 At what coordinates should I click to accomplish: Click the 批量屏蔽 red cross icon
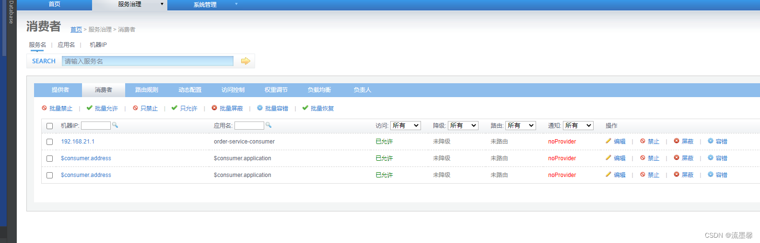pyautogui.click(x=214, y=108)
